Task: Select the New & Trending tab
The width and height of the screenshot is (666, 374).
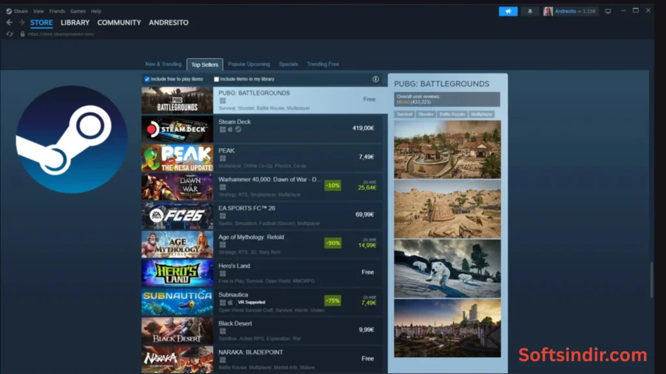Action: point(163,64)
